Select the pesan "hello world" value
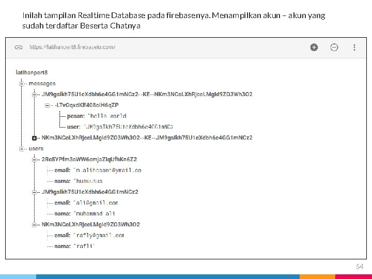 pos(107,116)
